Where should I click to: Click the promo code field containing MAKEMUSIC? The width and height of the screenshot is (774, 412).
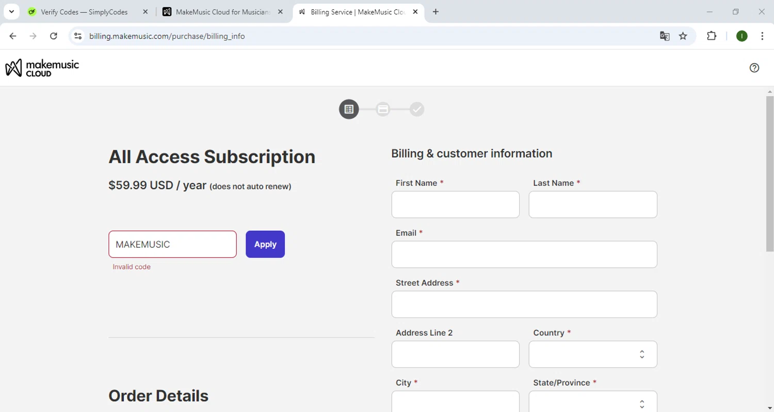(x=172, y=244)
